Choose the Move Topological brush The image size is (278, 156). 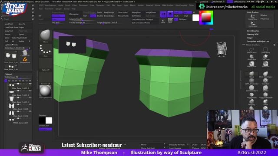(x=265, y=75)
